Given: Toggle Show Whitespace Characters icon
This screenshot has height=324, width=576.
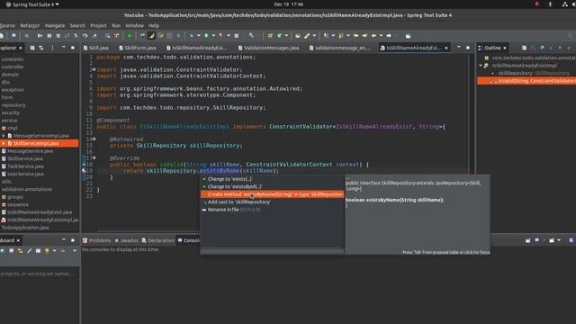Looking at the screenshot, I should (178, 36).
